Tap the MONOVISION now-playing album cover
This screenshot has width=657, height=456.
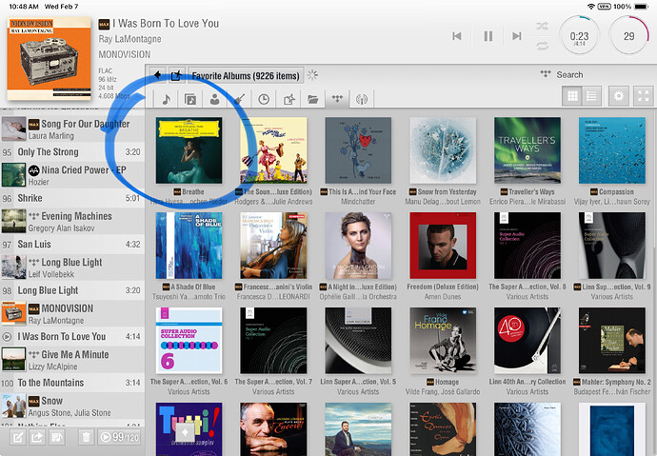(x=49, y=58)
